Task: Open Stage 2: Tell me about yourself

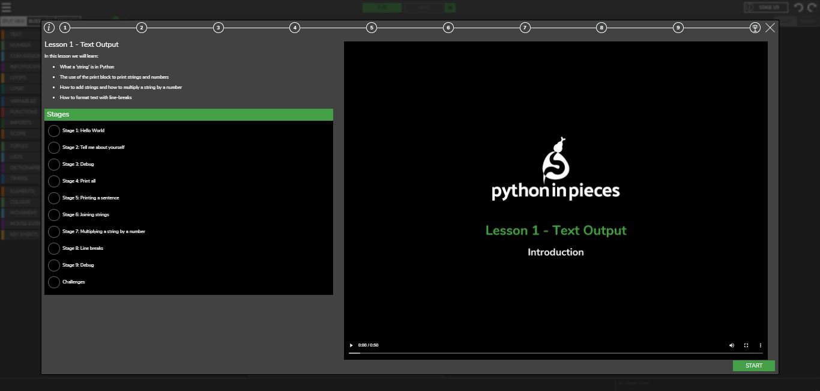Action: (x=93, y=147)
